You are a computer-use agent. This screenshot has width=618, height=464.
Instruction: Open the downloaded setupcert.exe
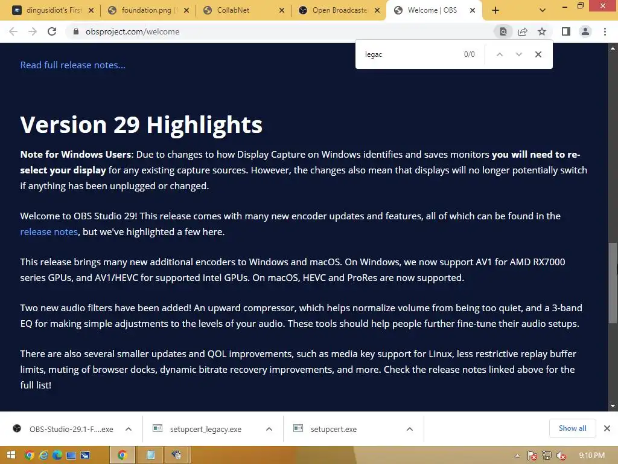325,429
